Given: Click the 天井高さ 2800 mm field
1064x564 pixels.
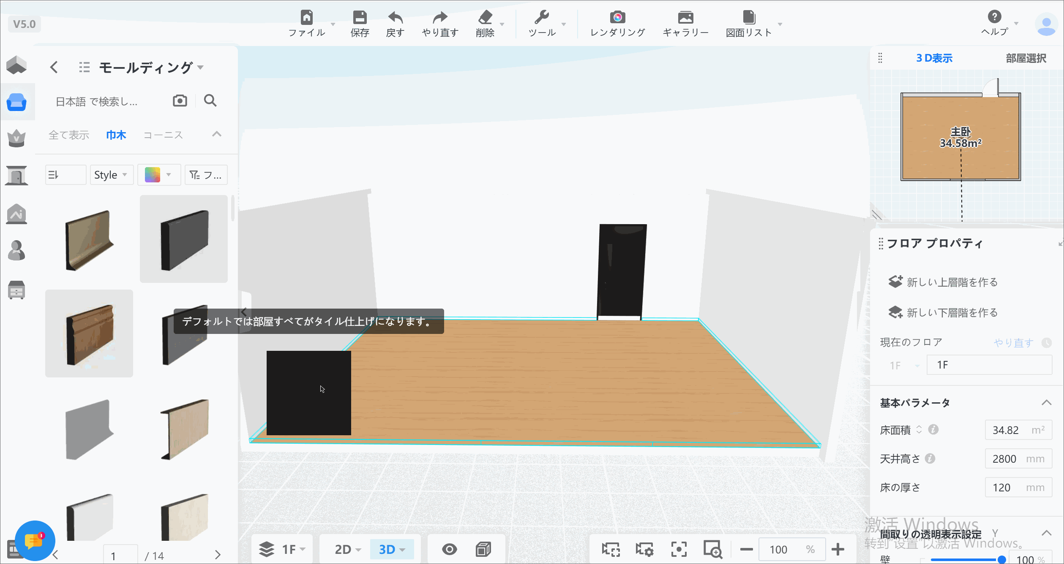Looking at the screenshot, I should 1018,459.
